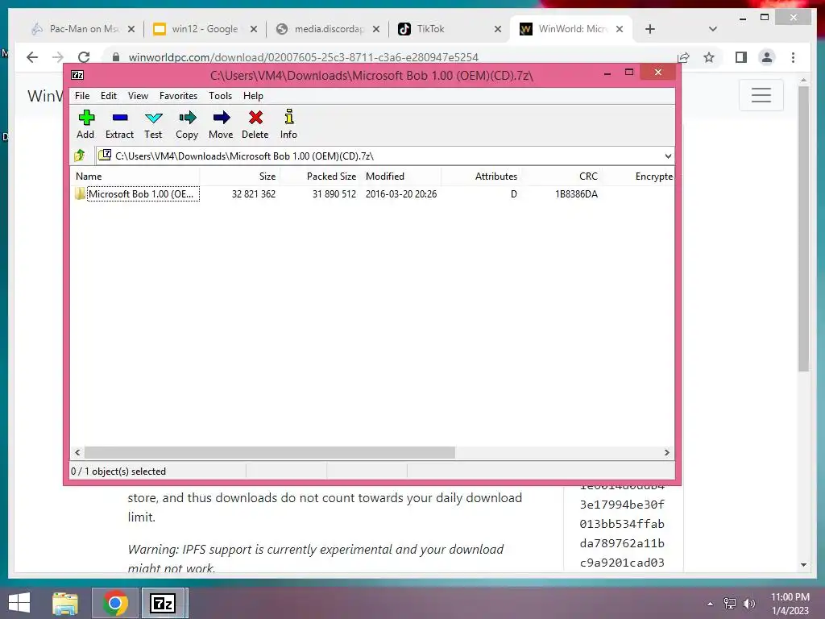Open the Windows Start button

tap(19, 603)
